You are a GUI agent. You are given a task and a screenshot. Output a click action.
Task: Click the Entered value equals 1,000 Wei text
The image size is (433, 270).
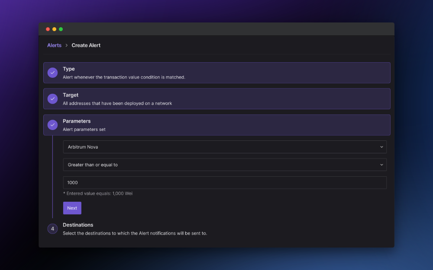click(x=98, y=193)
